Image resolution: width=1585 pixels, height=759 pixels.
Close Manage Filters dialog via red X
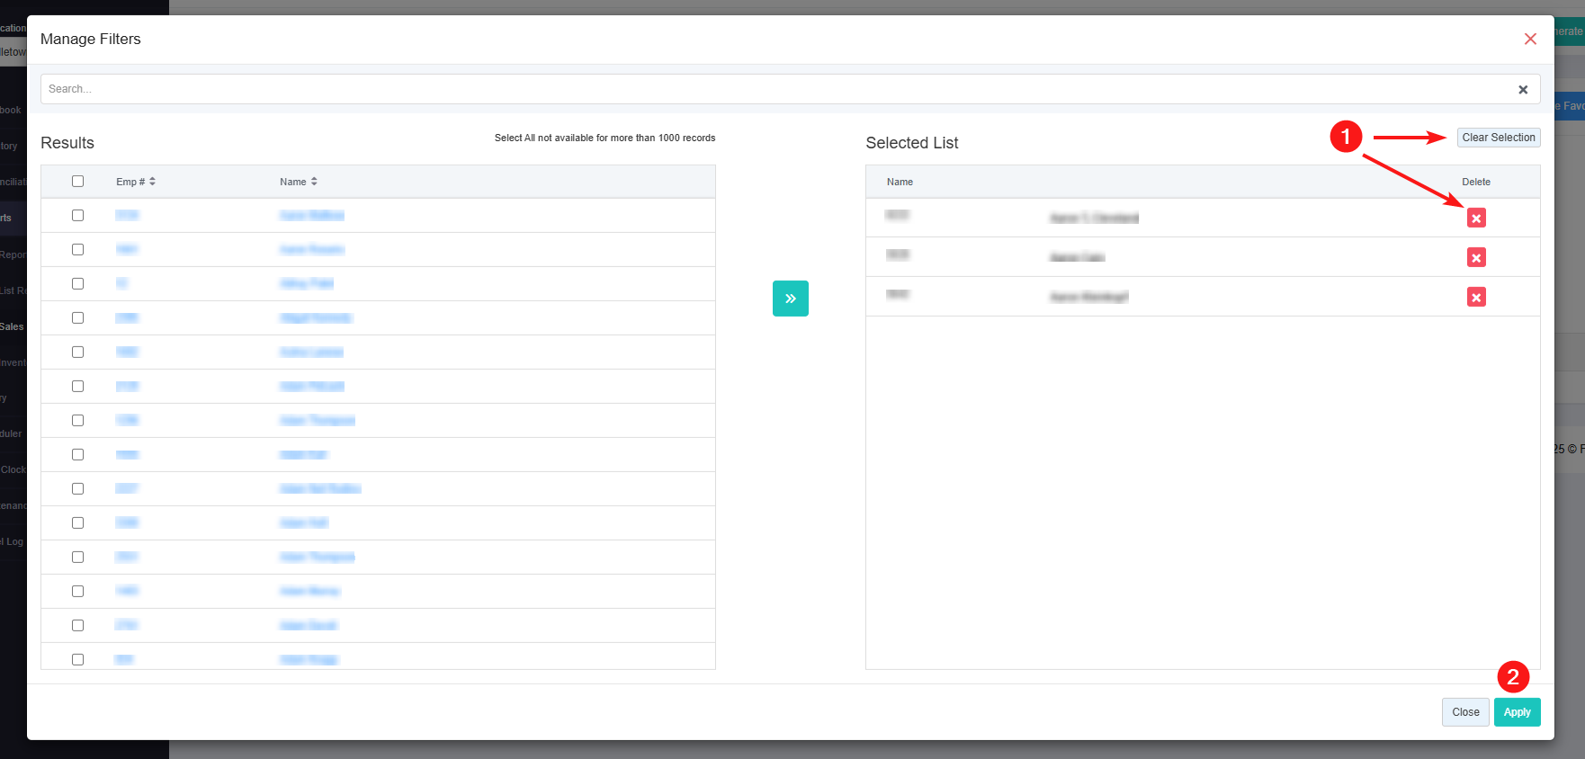point(1529,39)
